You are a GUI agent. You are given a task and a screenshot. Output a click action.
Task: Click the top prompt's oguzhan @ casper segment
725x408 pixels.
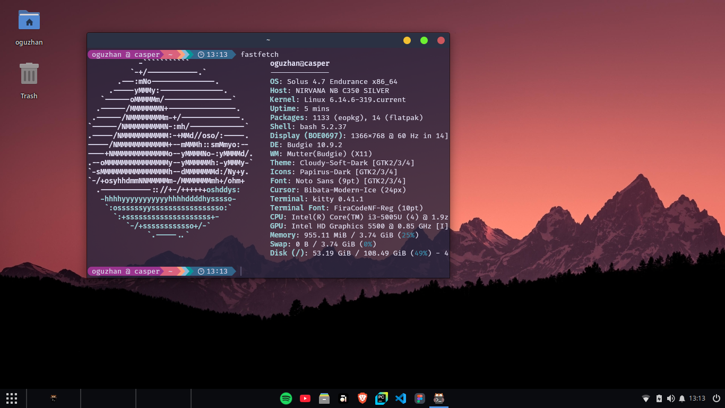tap(126, 55)
